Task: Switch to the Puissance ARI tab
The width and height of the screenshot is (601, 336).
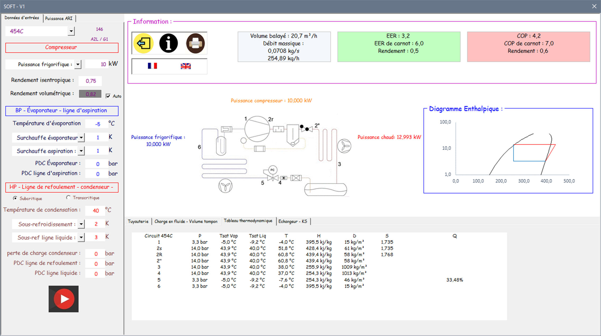Action: click(x=59, y=18)
